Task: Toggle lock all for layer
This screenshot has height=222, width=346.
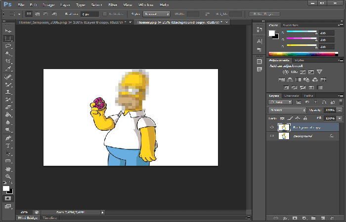Action: pos(305,118)
